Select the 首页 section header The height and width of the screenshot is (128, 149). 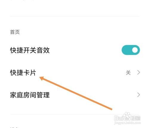(15, 32)
